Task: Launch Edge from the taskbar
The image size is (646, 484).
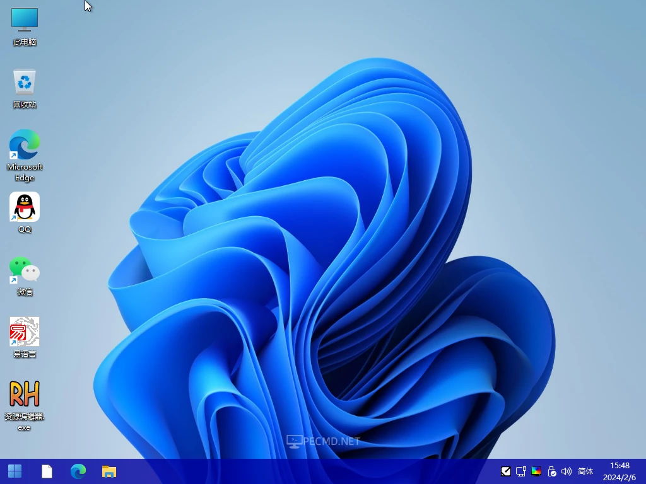Action: [78, 471]
